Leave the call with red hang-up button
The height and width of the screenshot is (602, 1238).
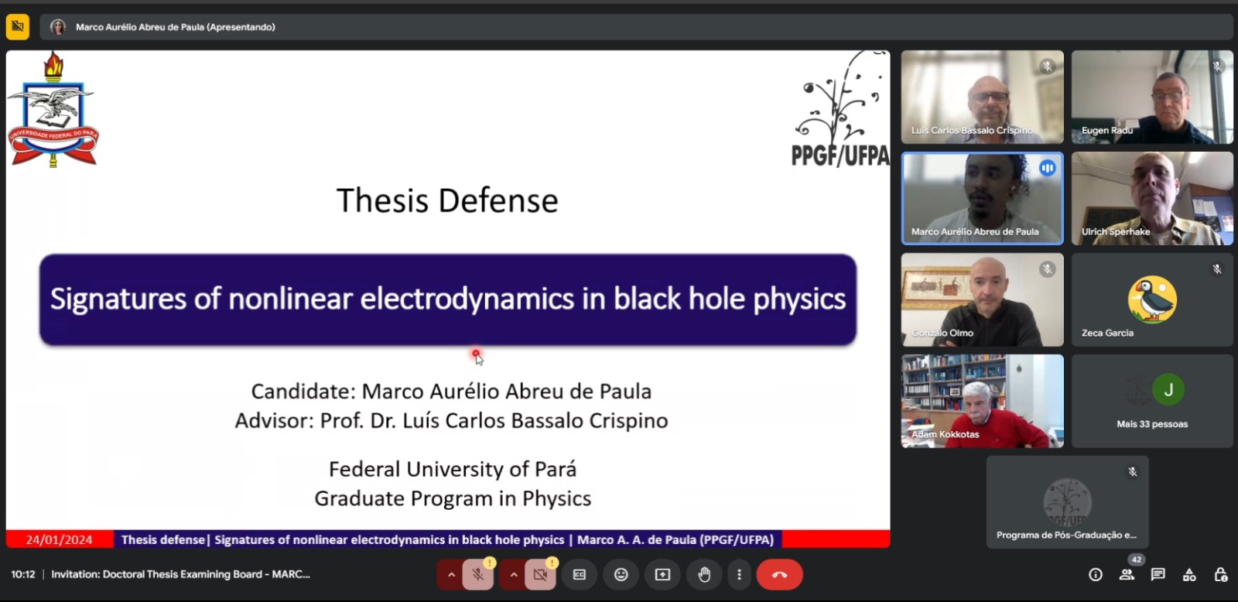pos(779,575)
